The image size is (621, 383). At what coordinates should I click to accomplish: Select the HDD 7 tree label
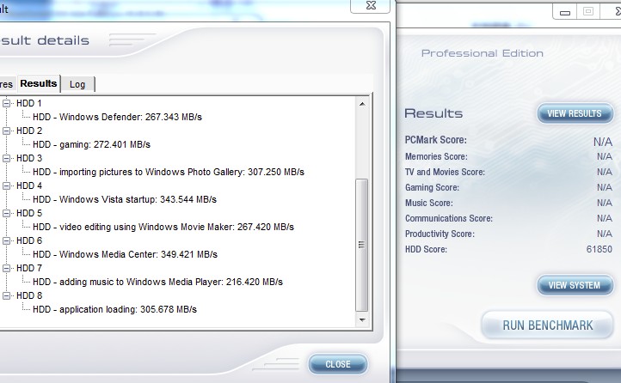point(29,268)
